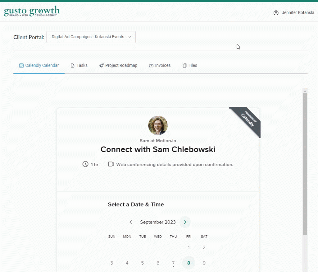This screenshot has height=272, width=318.
Task: Click the video conferencing camera icon
Action: pyautogui.click(x=111, y=164)
